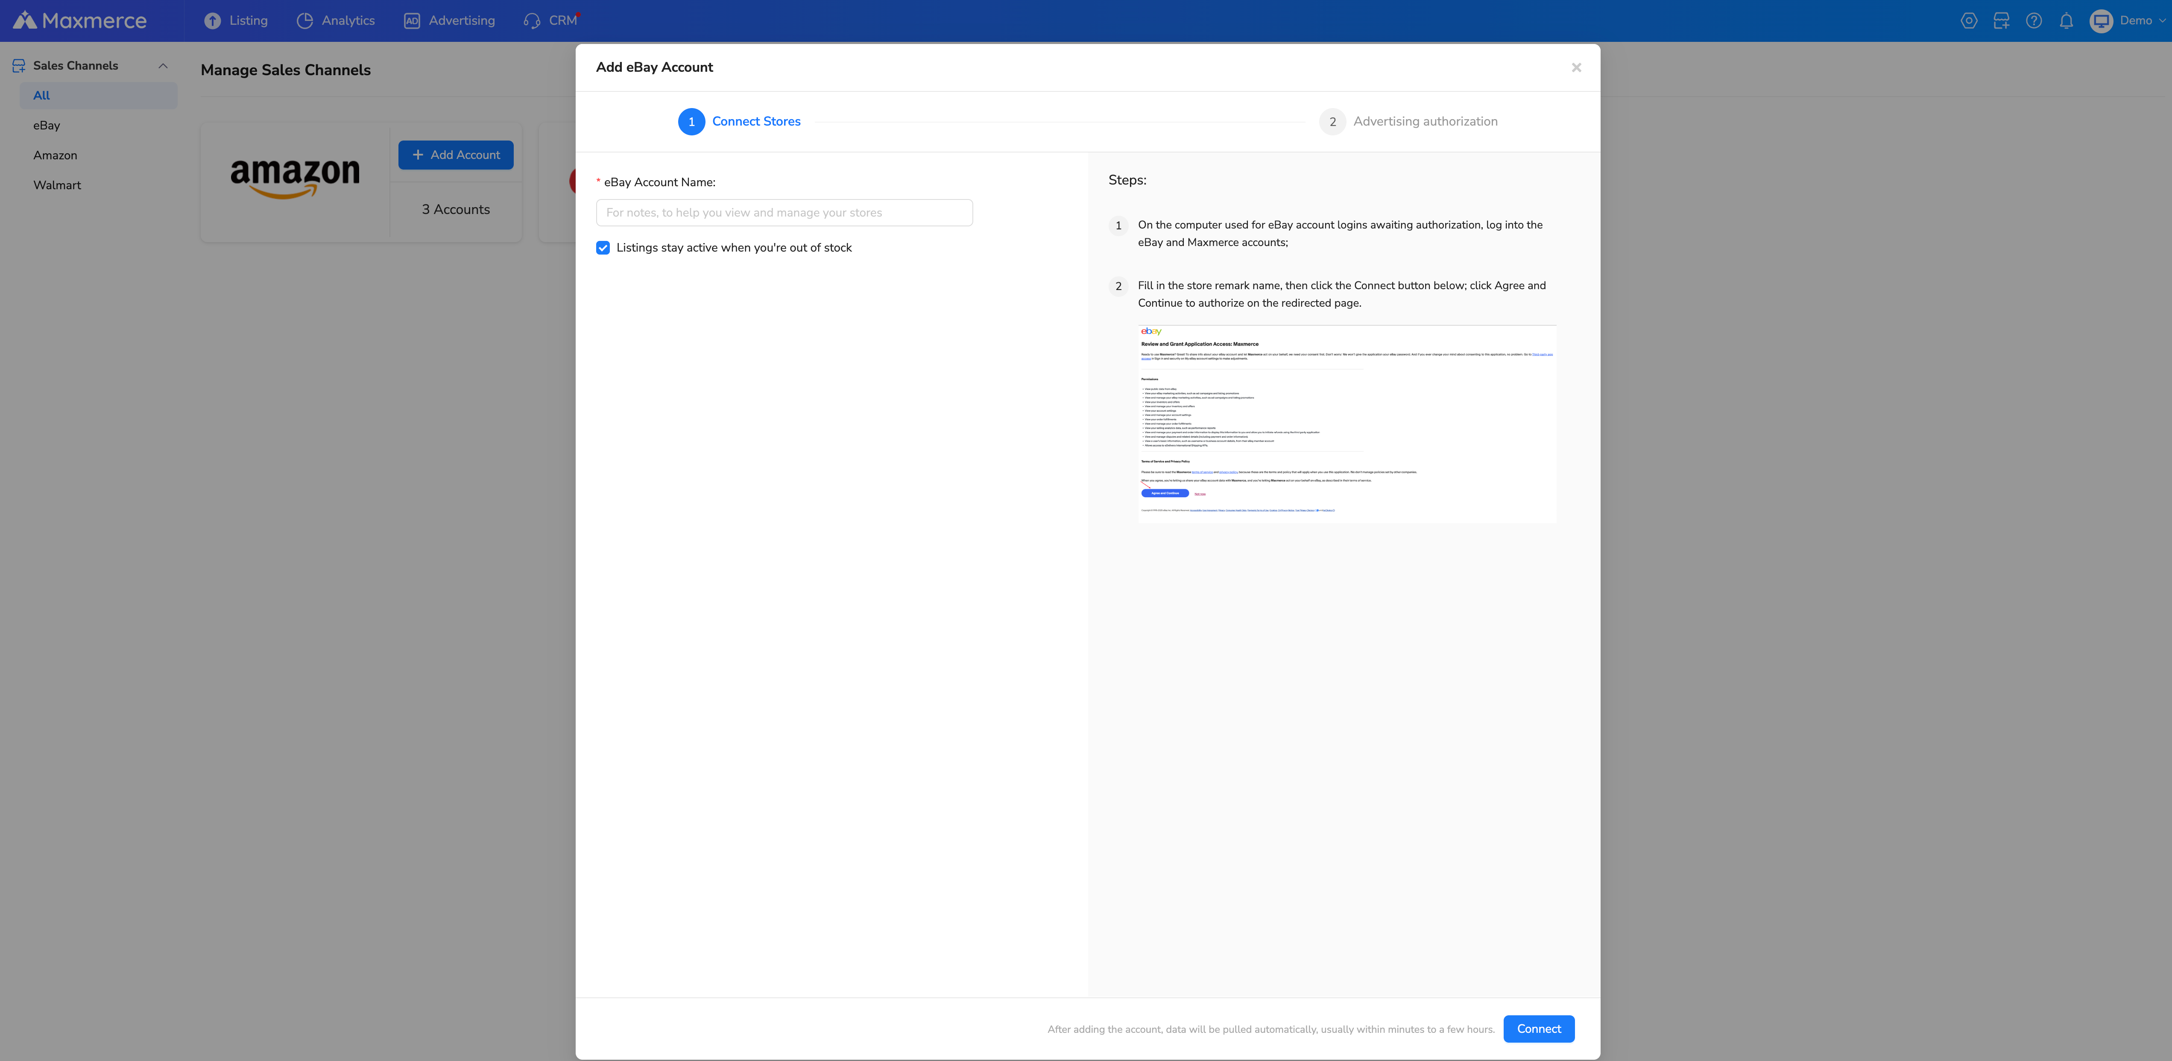Viewport: 2172px width, 1061px height.
Task: Expand the Demo account dropdown arrow
Action: (2163, 20)
